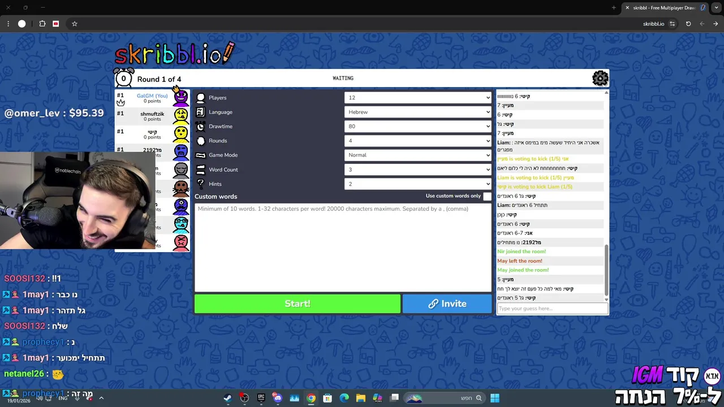Click the Type your guess here field
This screenshot has height=407, width=724.
coord(552,309)
